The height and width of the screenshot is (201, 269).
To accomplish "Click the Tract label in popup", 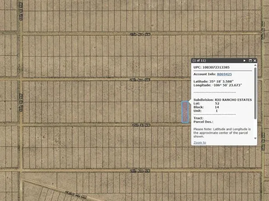I will (x=198, y=118).
